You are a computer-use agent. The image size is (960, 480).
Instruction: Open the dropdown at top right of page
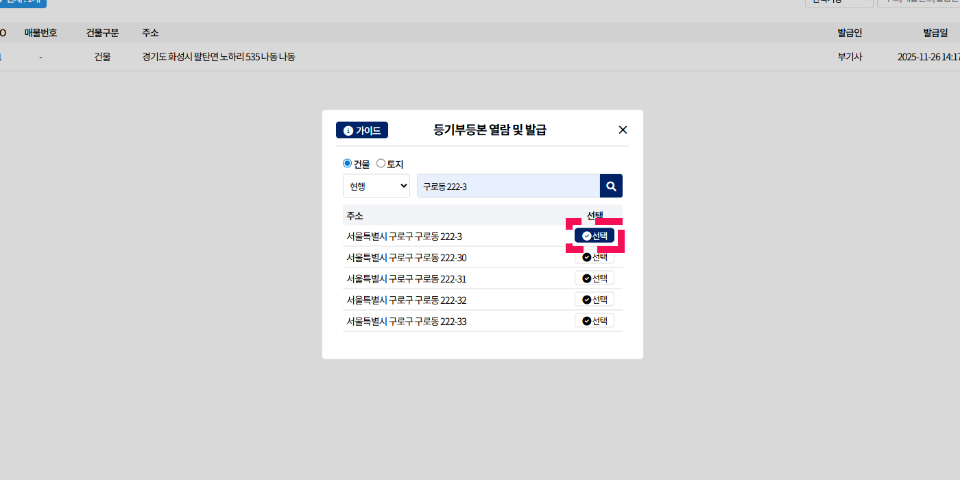coord(839,2)
